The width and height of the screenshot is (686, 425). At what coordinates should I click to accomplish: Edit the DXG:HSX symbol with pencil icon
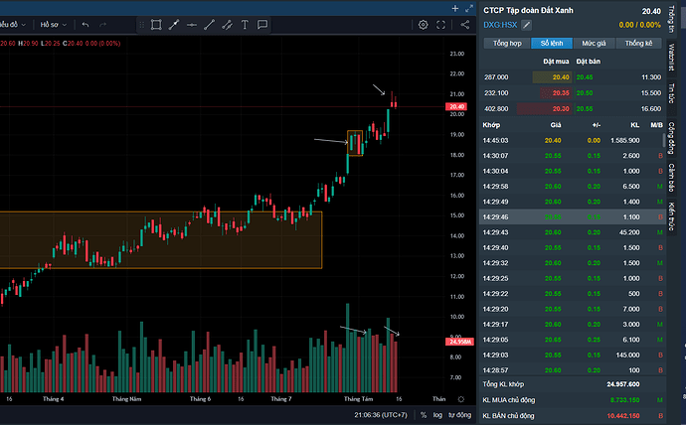point(527,25)
